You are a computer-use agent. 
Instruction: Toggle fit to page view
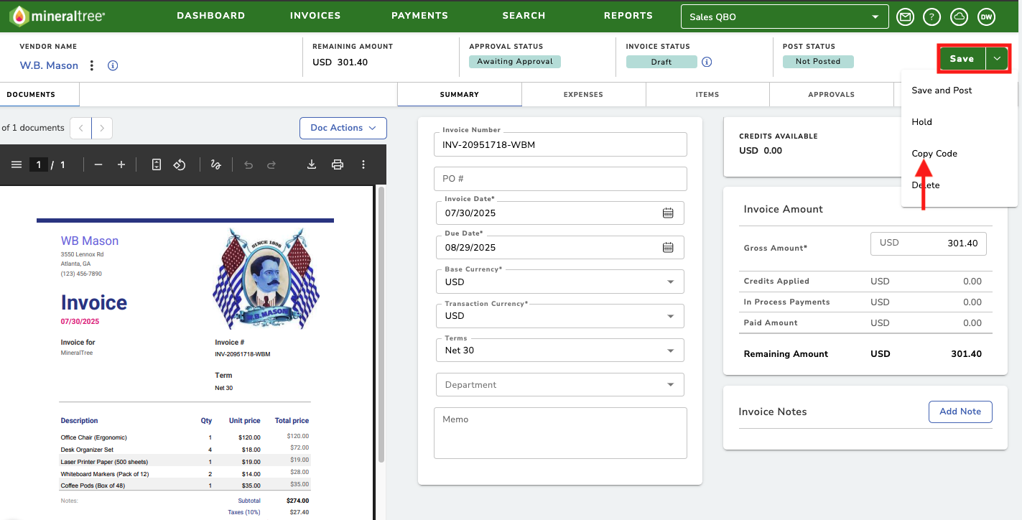tap(157, 164)
